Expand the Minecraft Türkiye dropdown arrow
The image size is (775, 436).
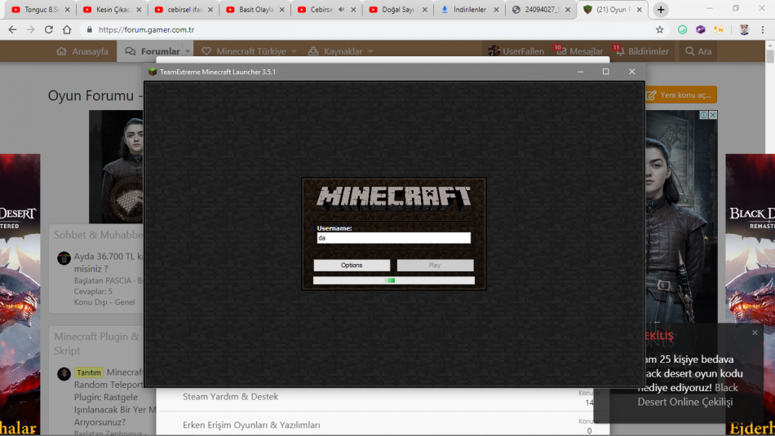pos(294,51)
